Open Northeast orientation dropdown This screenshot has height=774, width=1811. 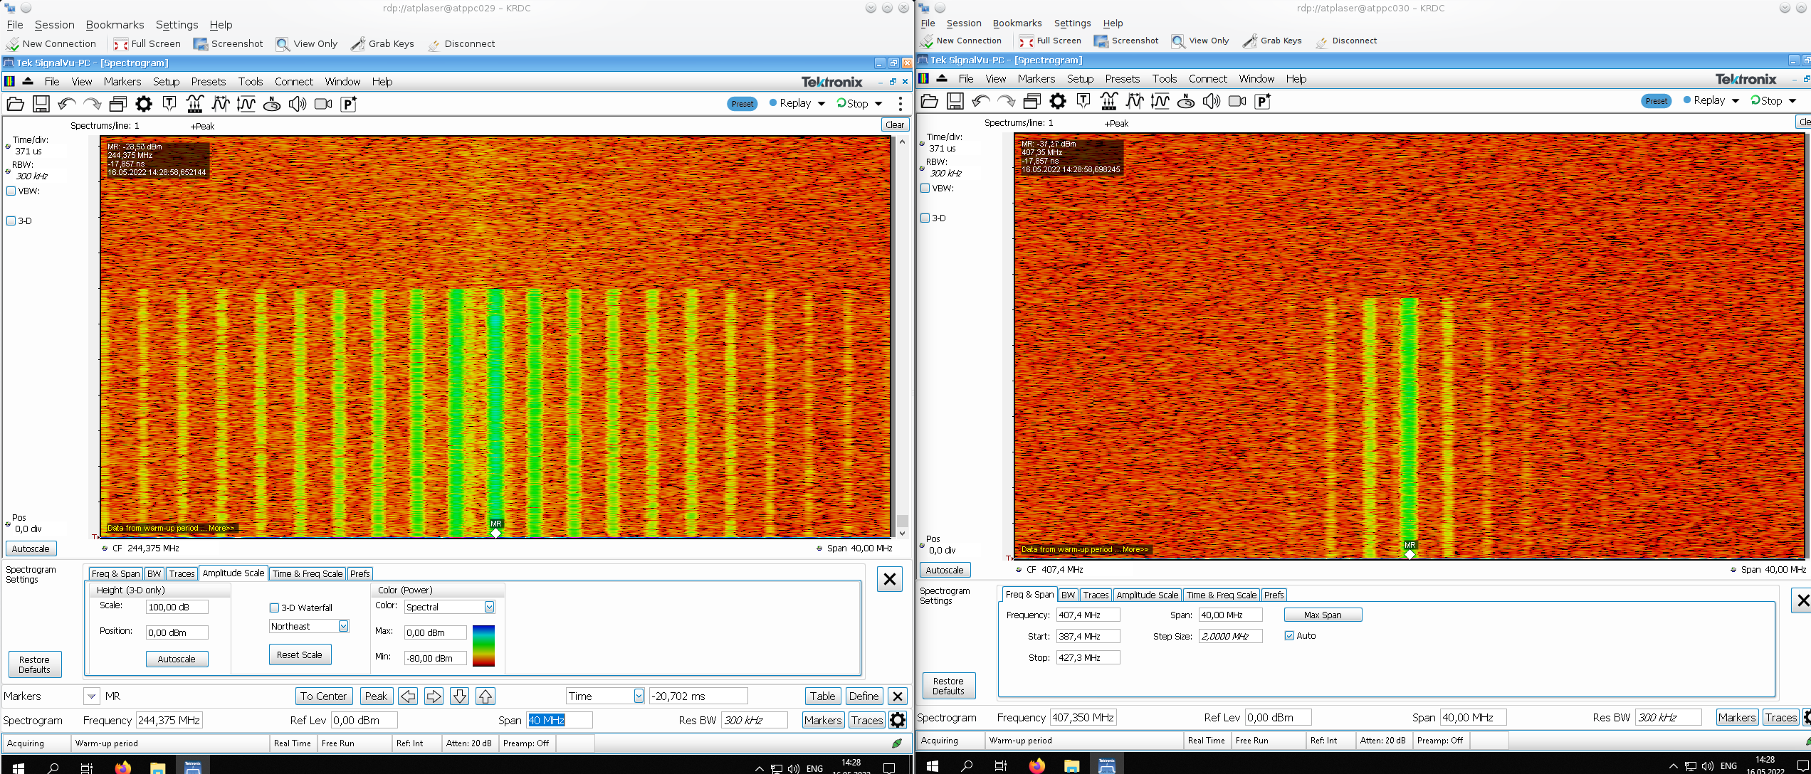[x=343, y=626]
